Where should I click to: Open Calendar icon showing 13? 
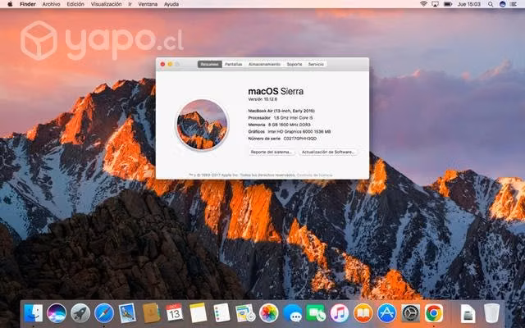click(175, 312)
